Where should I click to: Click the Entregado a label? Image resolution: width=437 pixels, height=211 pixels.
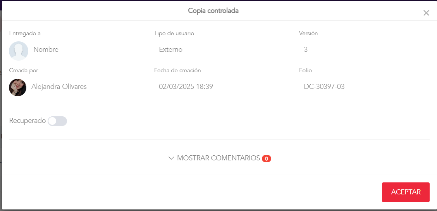pyautogui.click(x=25, y=33)
